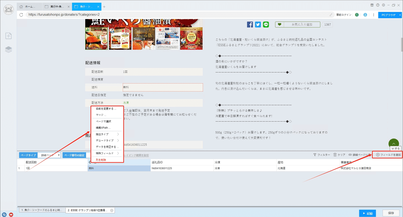The image size is (403, 217).
Task: Open the gift icon in title bar
Action: 372,5
